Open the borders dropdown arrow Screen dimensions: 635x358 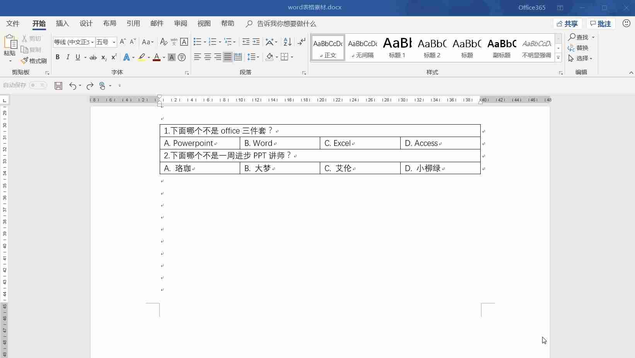click(x=292, y=57)
